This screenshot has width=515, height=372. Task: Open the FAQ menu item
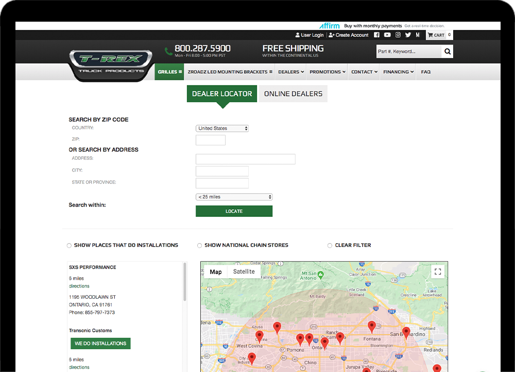(x=425, y=72)
